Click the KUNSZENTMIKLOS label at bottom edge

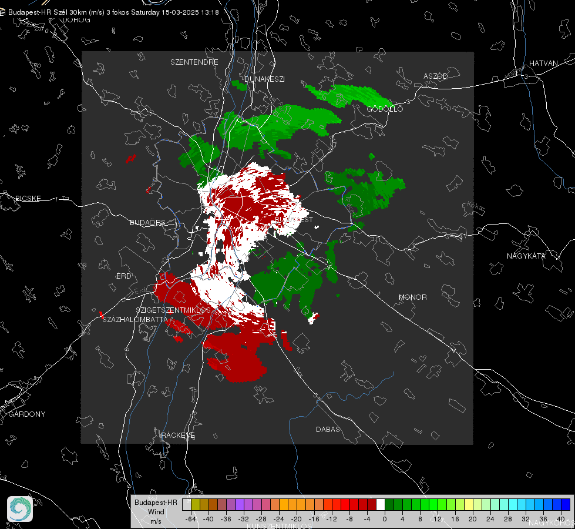click(279, 526)
